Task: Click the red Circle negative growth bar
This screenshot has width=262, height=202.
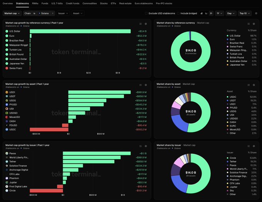Action: tap(46, 191)
